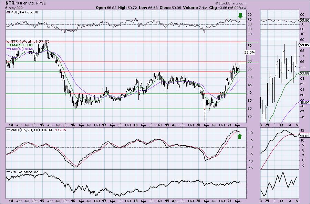
Task: Click the 5-May-2021 date
Action: click(15, 8)
